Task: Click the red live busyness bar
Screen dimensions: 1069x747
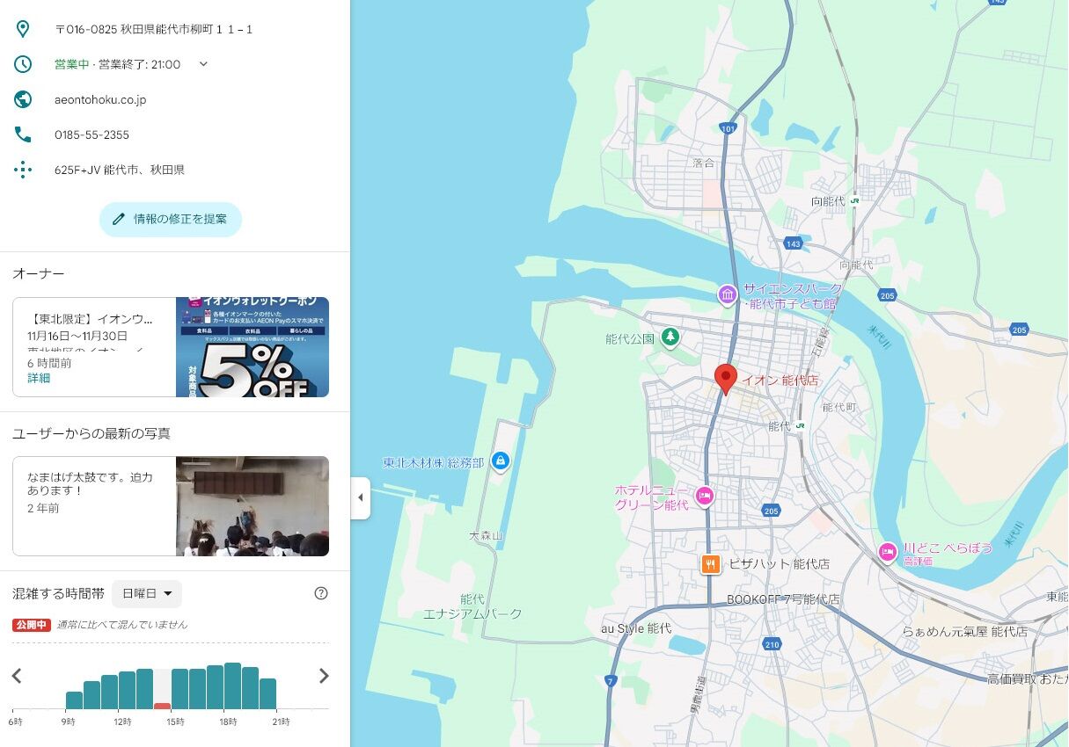Action: [x=162, y=706]
